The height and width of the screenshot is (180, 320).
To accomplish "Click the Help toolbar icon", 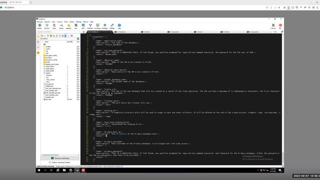I will (x=119, y=26).
